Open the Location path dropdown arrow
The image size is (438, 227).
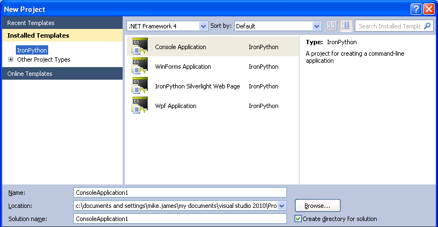[282, 206]
